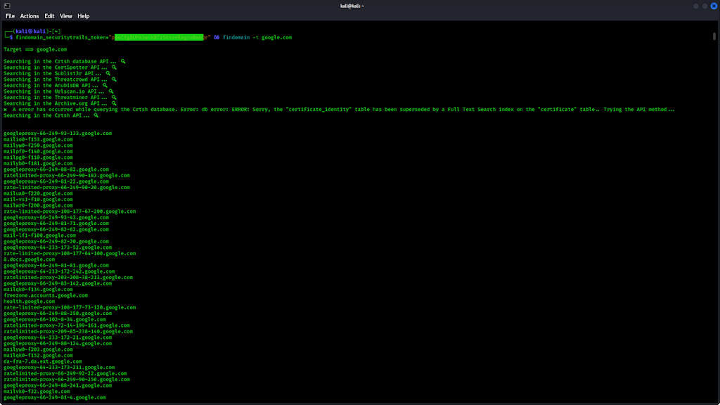Click 'googleproxy-64-233-173-211.google.com' line
720x405 pixels.
(59, 367)
